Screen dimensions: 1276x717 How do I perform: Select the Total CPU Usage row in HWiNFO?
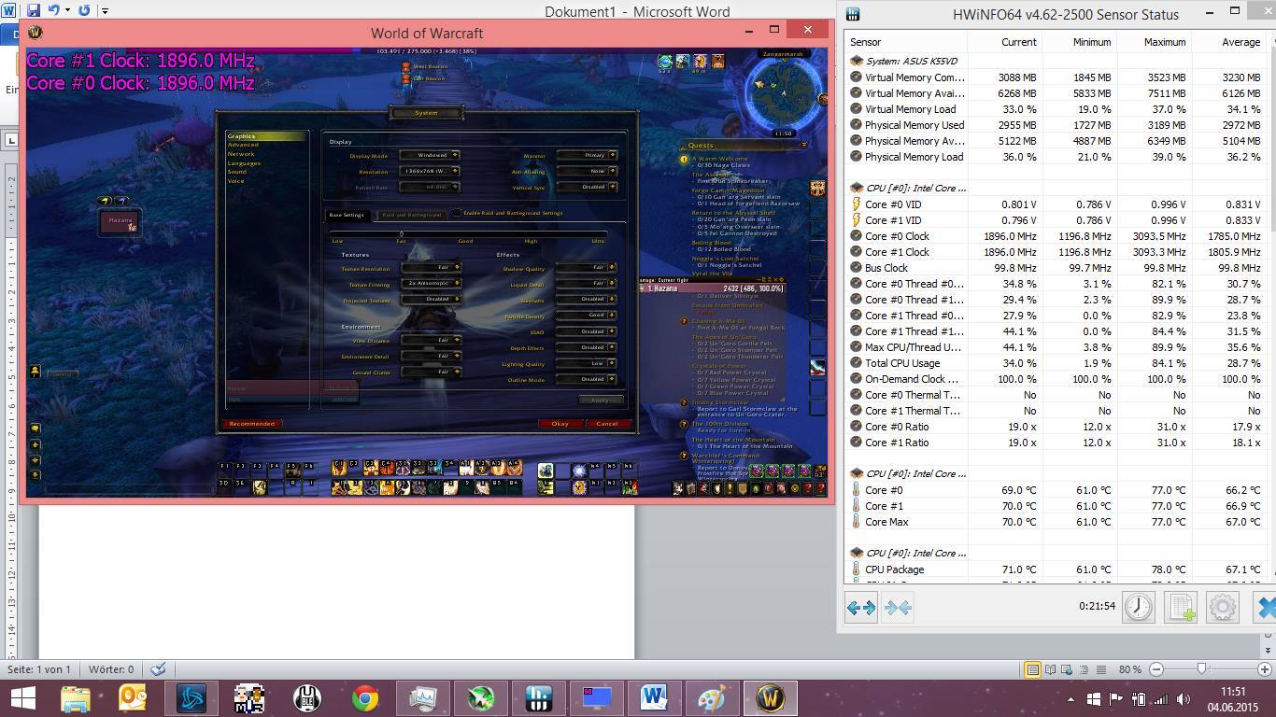tap(1056, 363)
